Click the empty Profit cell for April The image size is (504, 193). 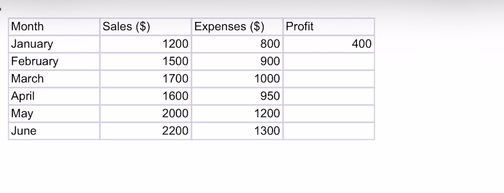(329, 96)
